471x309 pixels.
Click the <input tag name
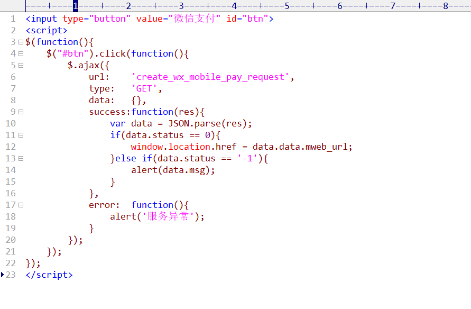click(41, 19)
